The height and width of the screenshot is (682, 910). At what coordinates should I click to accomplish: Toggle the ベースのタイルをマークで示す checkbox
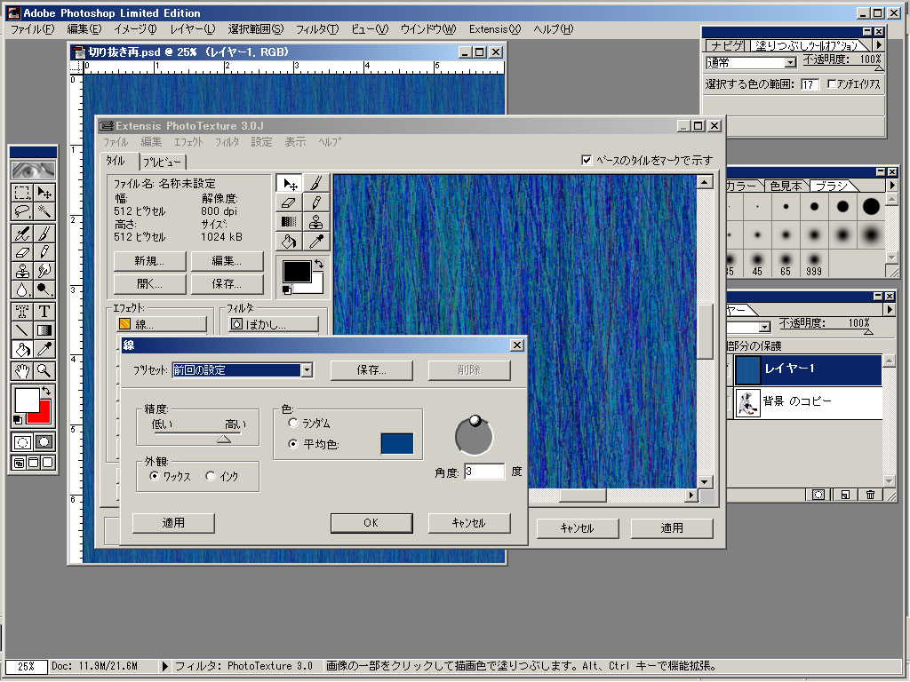(587, 161)
